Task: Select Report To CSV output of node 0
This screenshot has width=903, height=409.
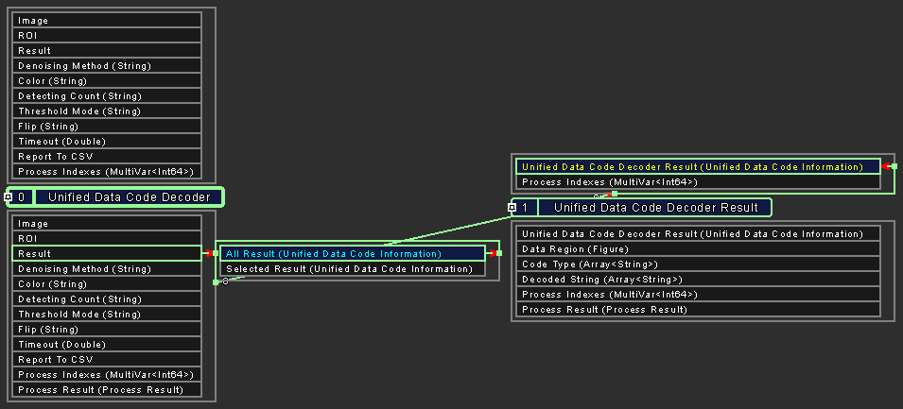Action: tap(107, 360)
